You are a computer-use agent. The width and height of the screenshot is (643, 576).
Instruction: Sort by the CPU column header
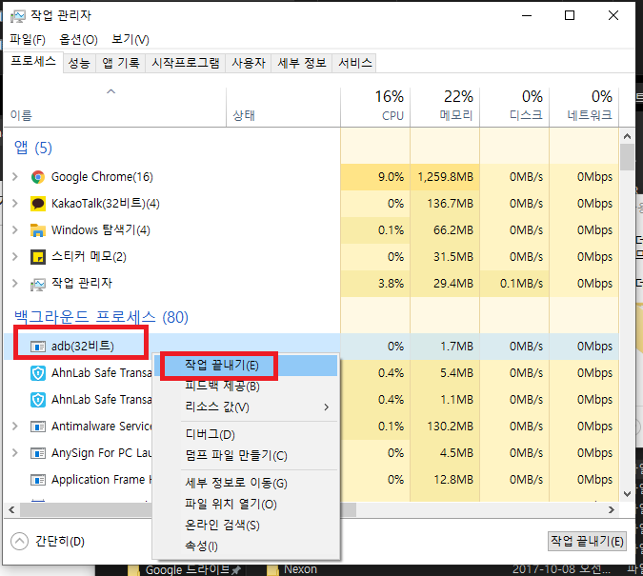(x=375, y=107)
